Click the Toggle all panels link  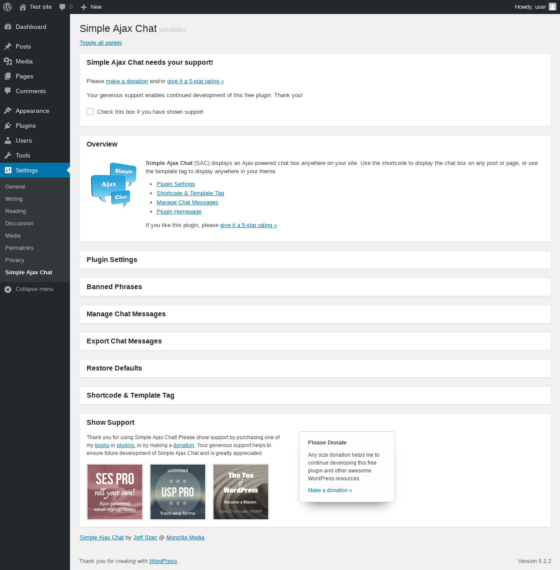(x=101, y=42)
